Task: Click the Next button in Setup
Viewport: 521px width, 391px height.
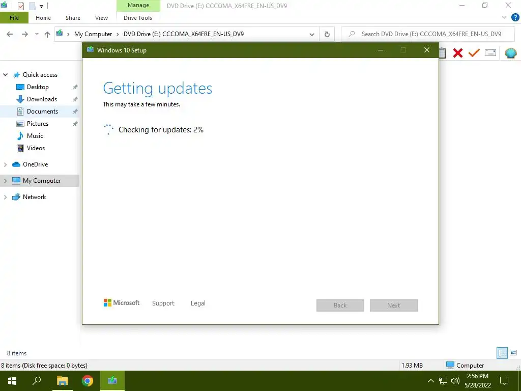Action: [394, 305]
